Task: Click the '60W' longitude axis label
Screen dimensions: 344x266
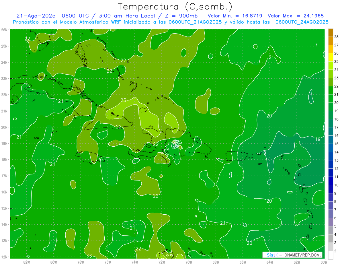Action: coord(324,262)
